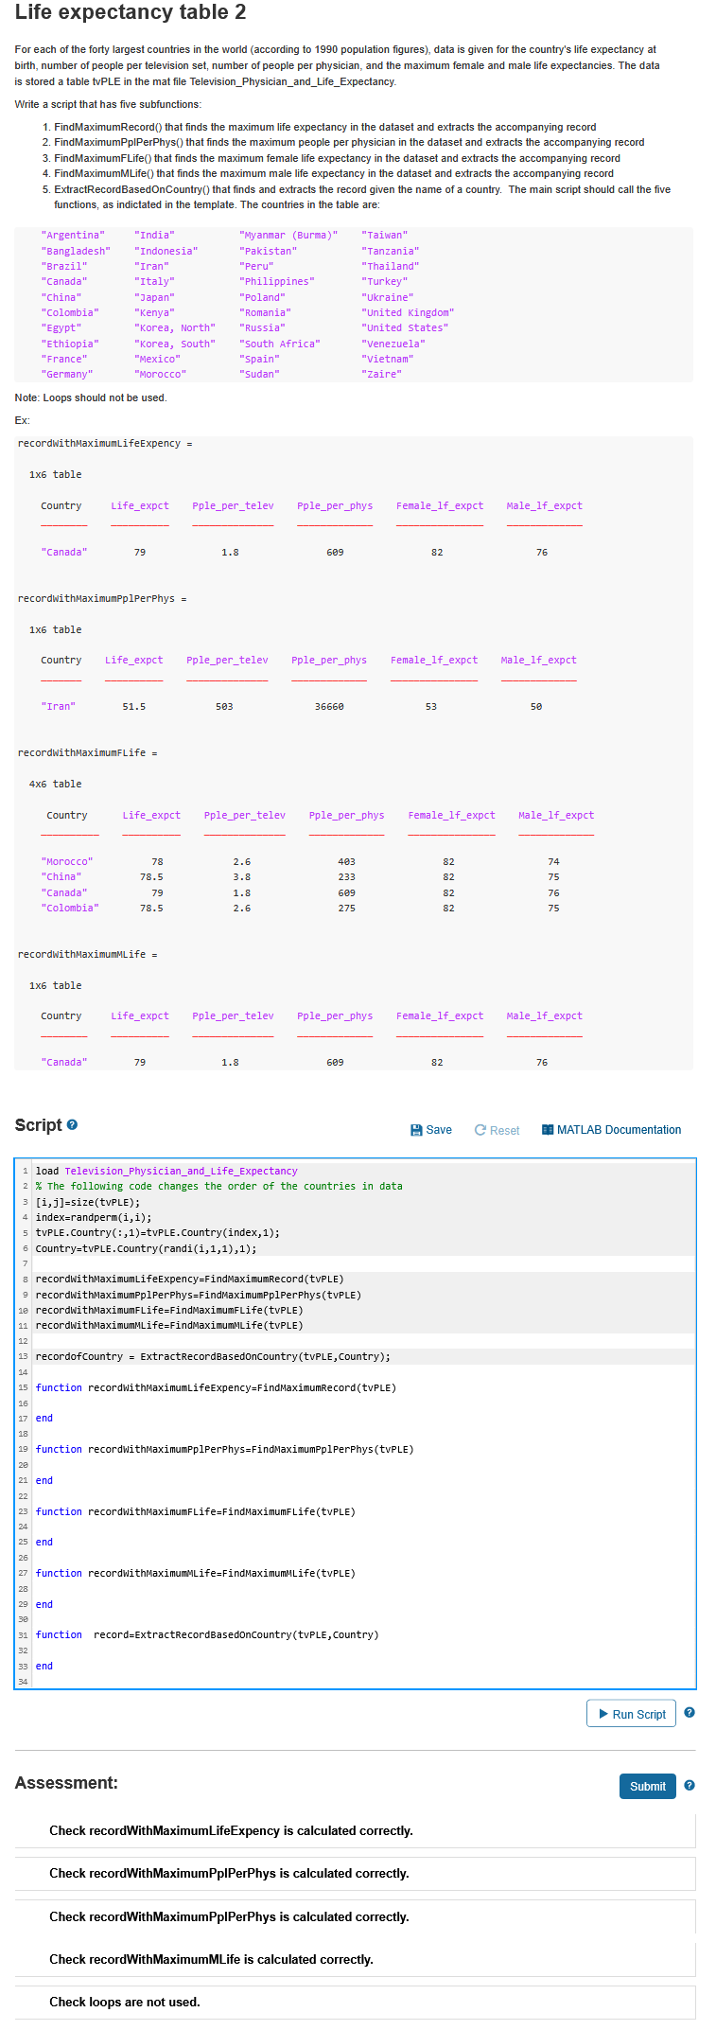Screen dimensions: 716x2030
Task: Click the 'end' keyword on line 17
Action: [x=44, y=1418]
